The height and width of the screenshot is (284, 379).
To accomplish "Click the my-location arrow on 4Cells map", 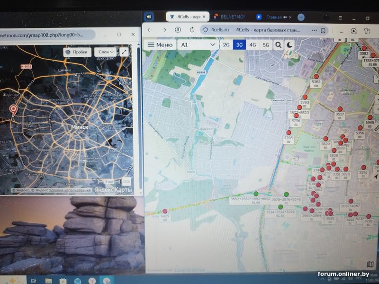I will point(375,177).
